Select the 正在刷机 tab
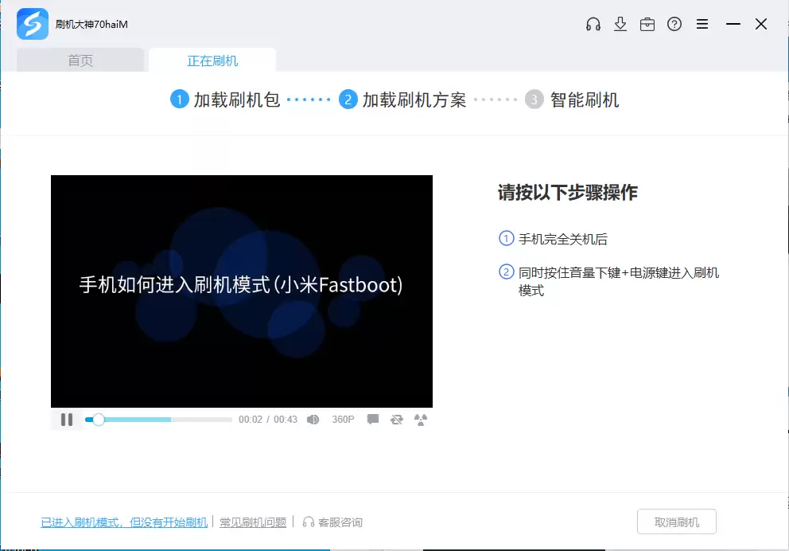 [x=212, y=61]
